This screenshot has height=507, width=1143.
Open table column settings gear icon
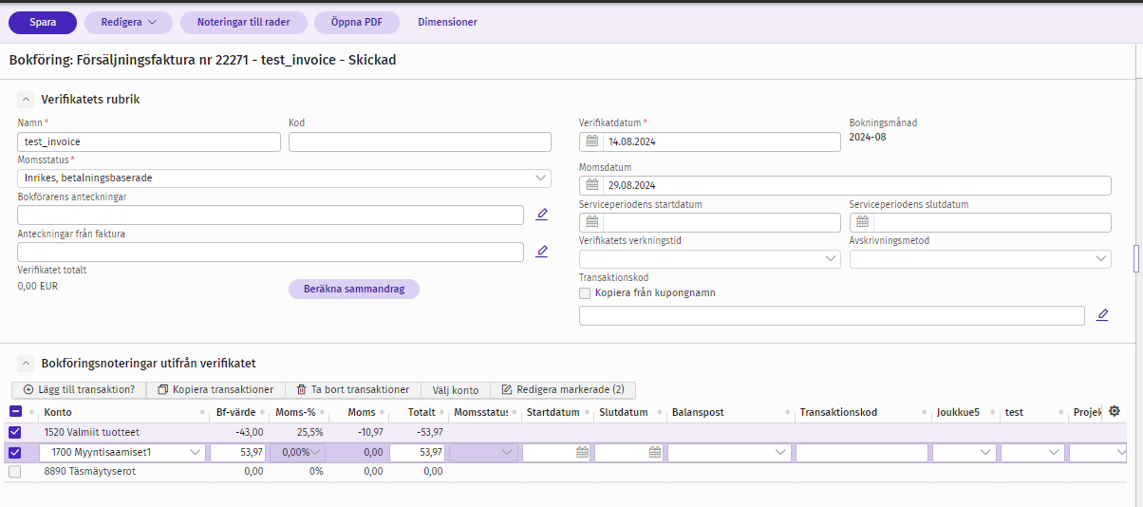1115,411
